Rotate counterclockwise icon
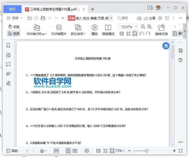Viewport: 189px width, 157px height. pos(142,33)
